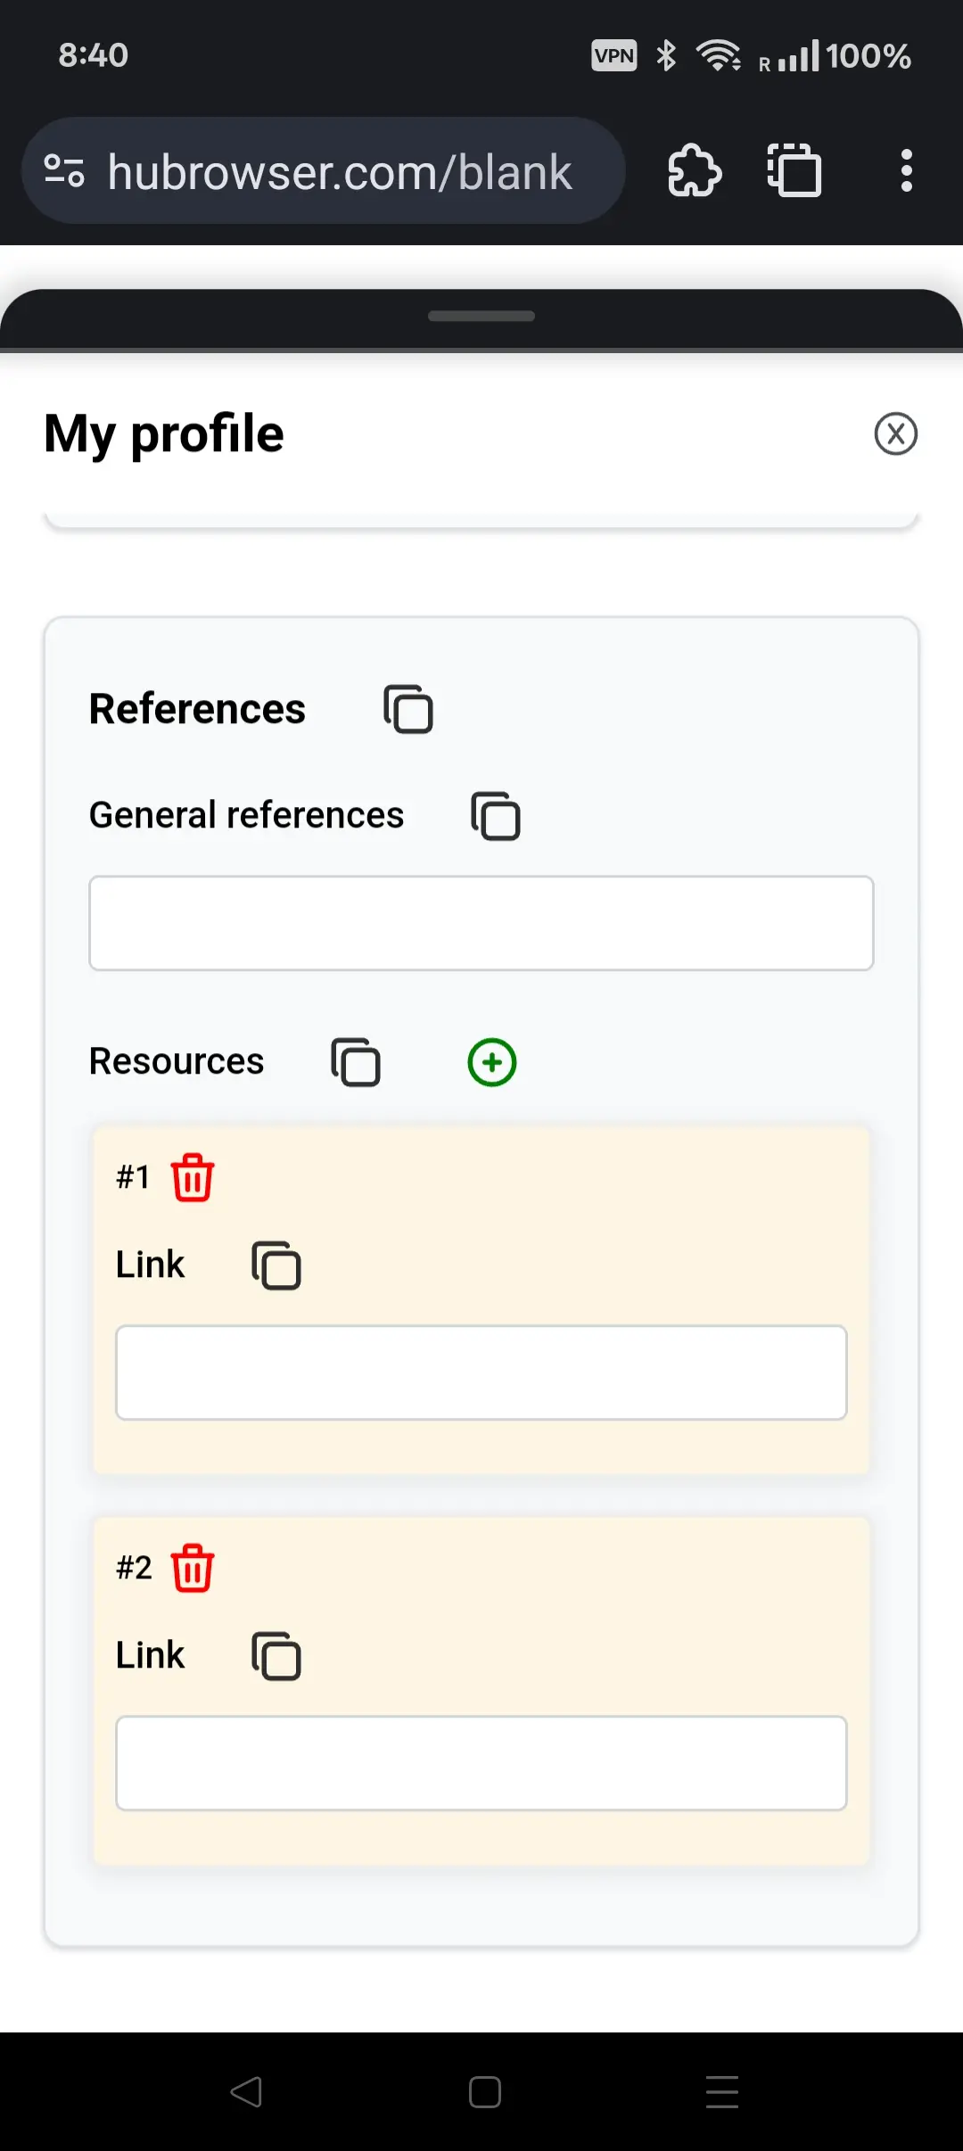Click the General references text field
963x2151 pixels.
point(481,923)
